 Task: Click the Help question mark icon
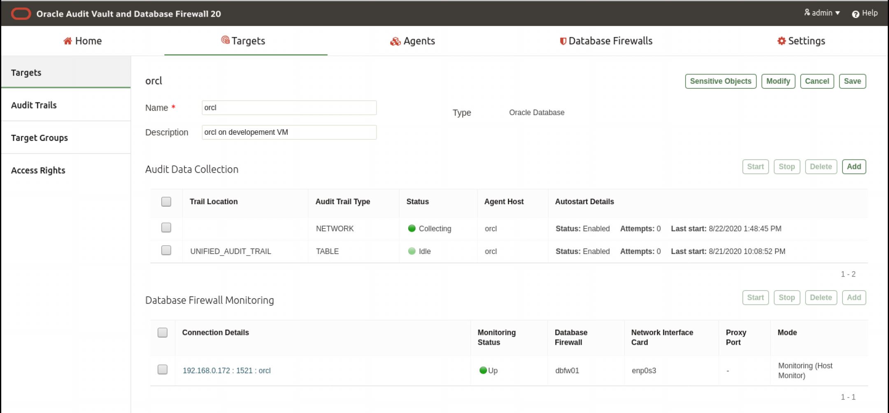point(856,14)
